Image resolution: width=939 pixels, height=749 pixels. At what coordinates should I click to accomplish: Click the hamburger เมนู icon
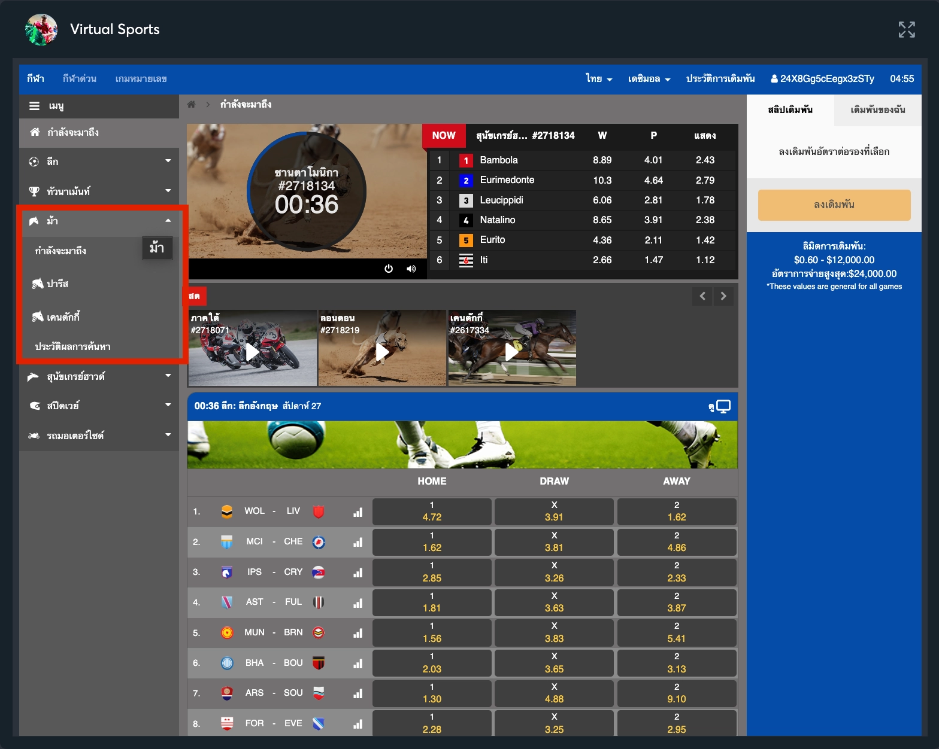click(35, 106)
